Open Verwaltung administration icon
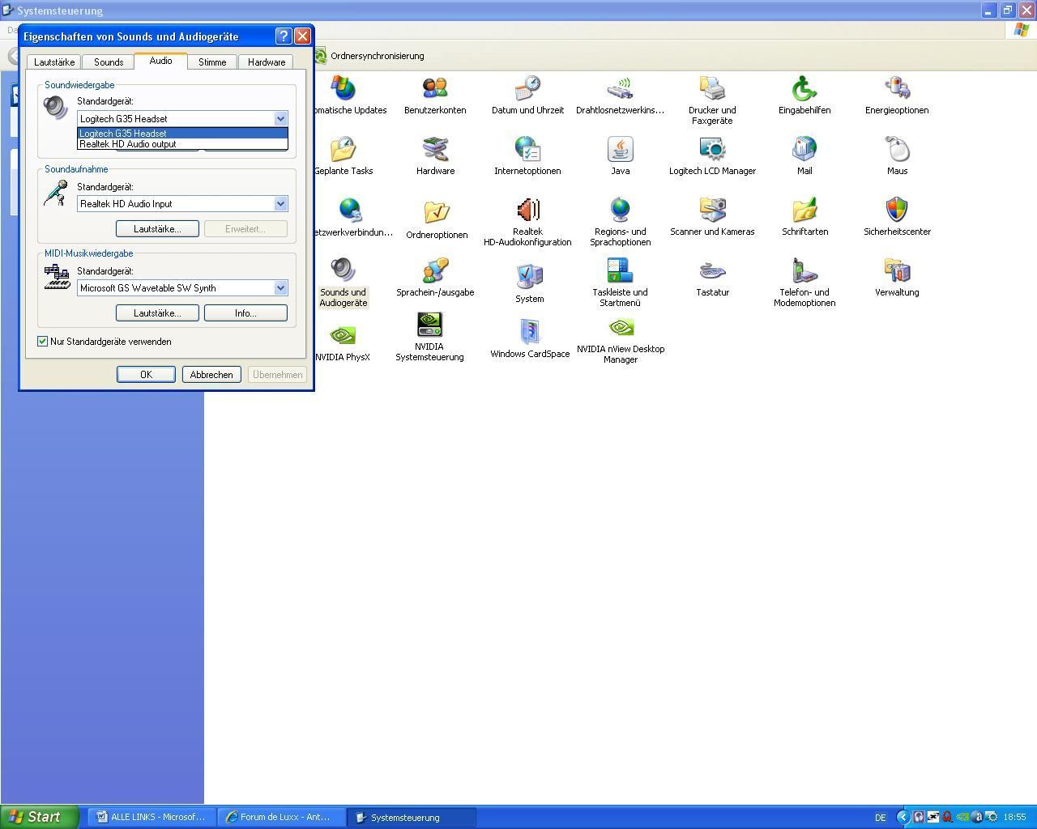The height and width of the screenshot is (829, 1037). click(897, 278)
